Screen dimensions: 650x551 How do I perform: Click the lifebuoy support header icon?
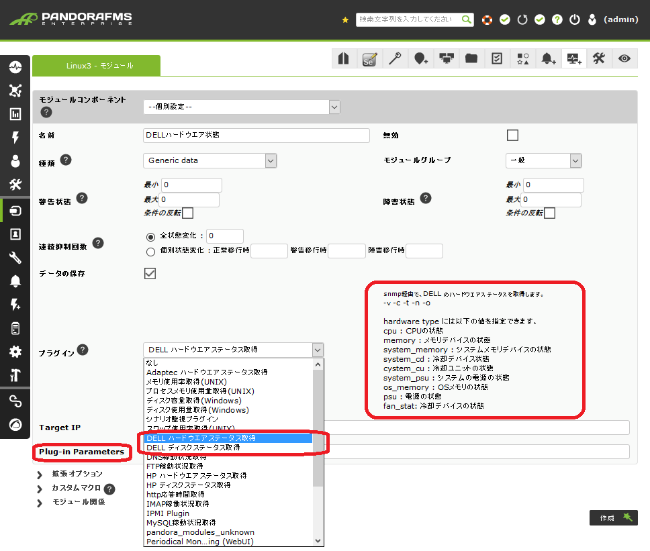point(487,19)
